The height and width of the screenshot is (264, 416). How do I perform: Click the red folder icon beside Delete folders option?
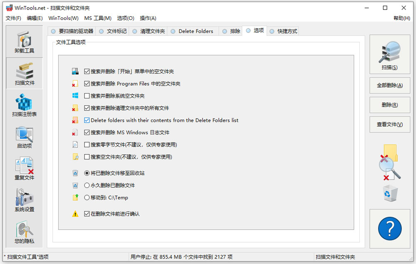point(75,120)
